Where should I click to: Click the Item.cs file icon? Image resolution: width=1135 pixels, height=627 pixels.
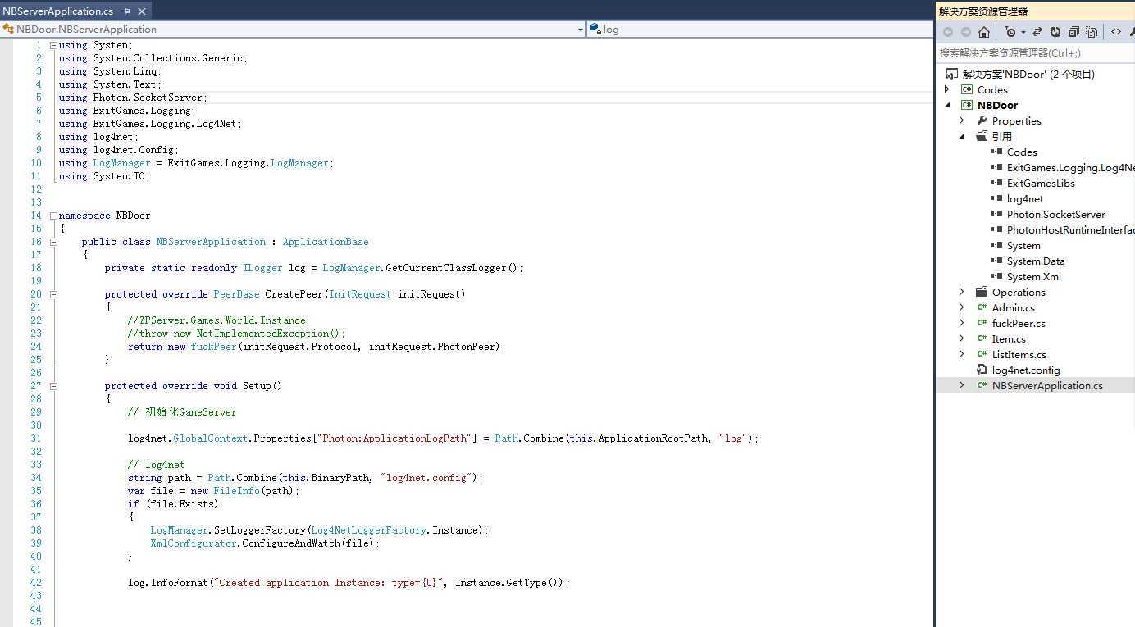[982, 338]
